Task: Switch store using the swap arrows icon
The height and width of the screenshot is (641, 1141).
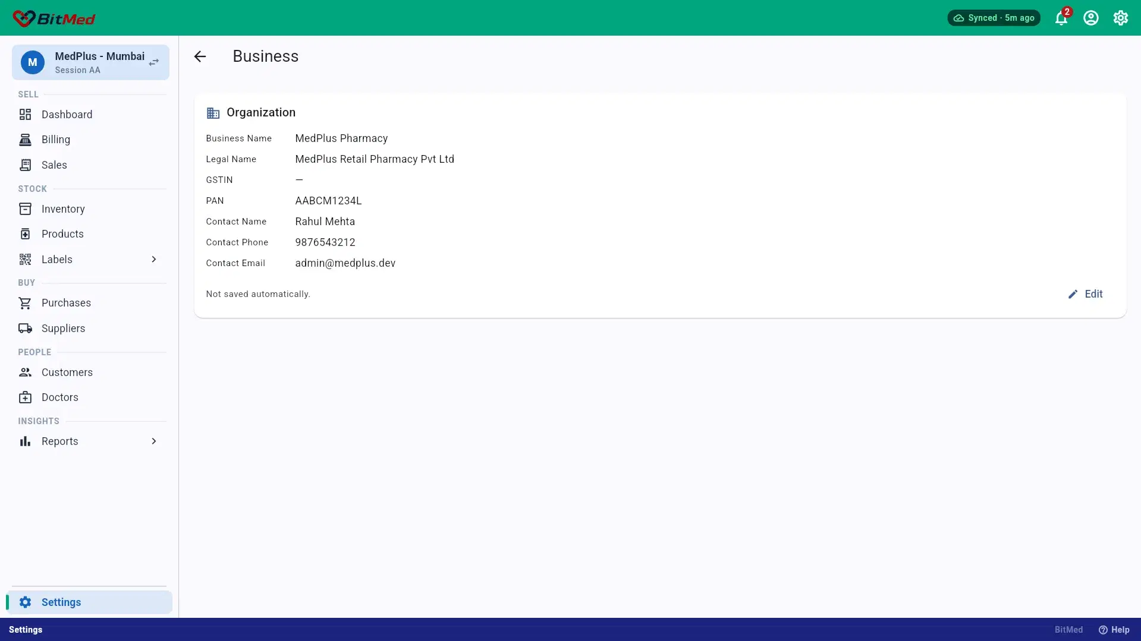Action: 154,62
